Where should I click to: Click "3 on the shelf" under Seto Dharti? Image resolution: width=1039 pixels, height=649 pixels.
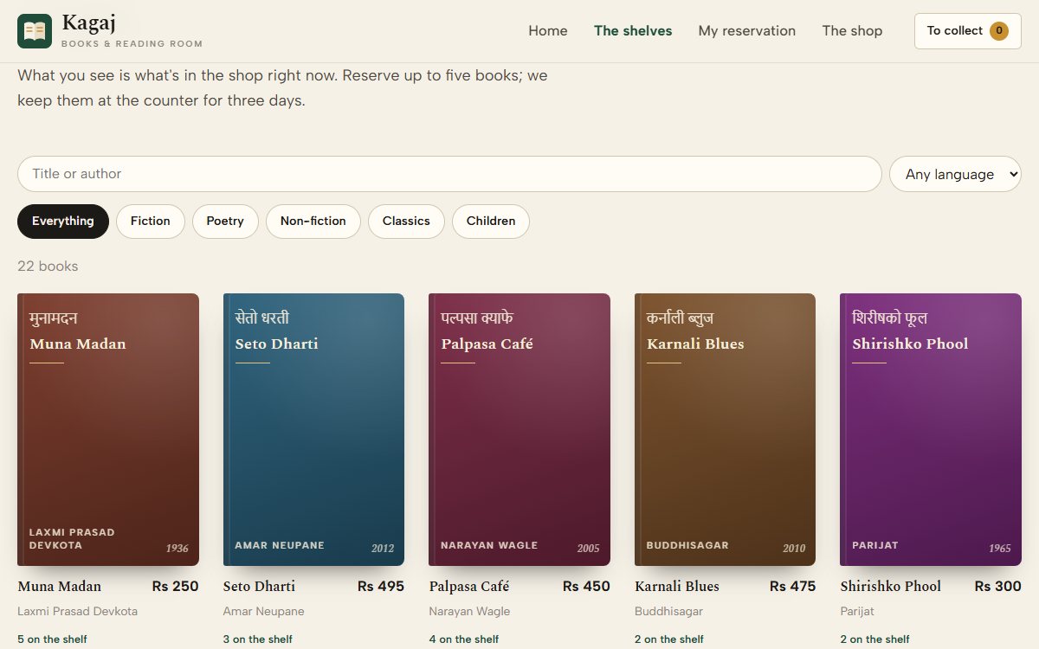point(258,639)
